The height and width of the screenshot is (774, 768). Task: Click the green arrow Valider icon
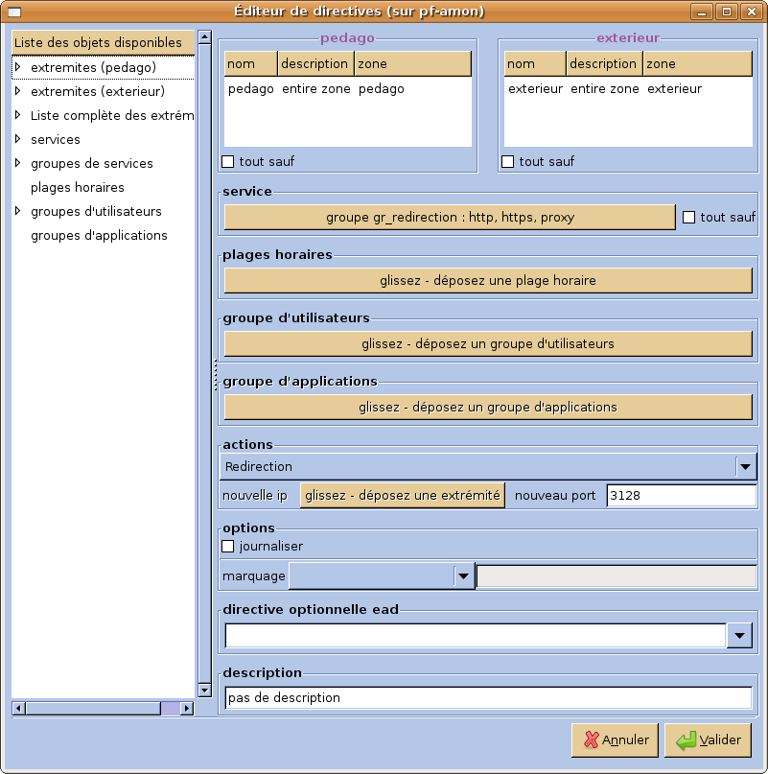(x=686, y=739)
